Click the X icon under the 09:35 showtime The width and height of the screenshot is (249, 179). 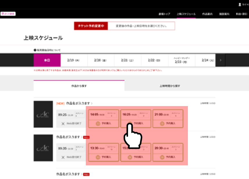point(63,157)
